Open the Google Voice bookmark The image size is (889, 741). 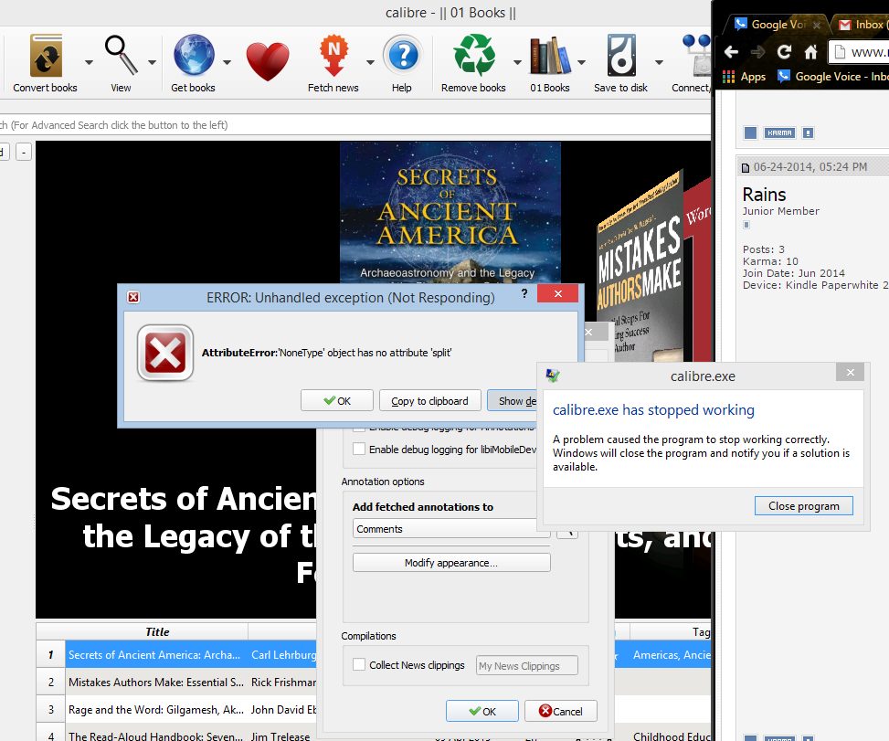click(832, 76)
